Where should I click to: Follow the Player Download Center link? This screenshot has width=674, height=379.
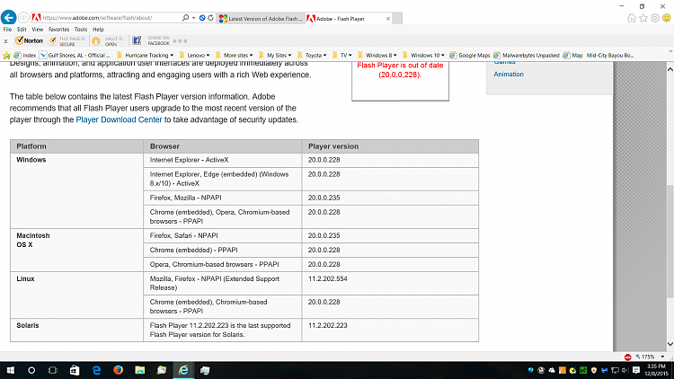(119, 119)
